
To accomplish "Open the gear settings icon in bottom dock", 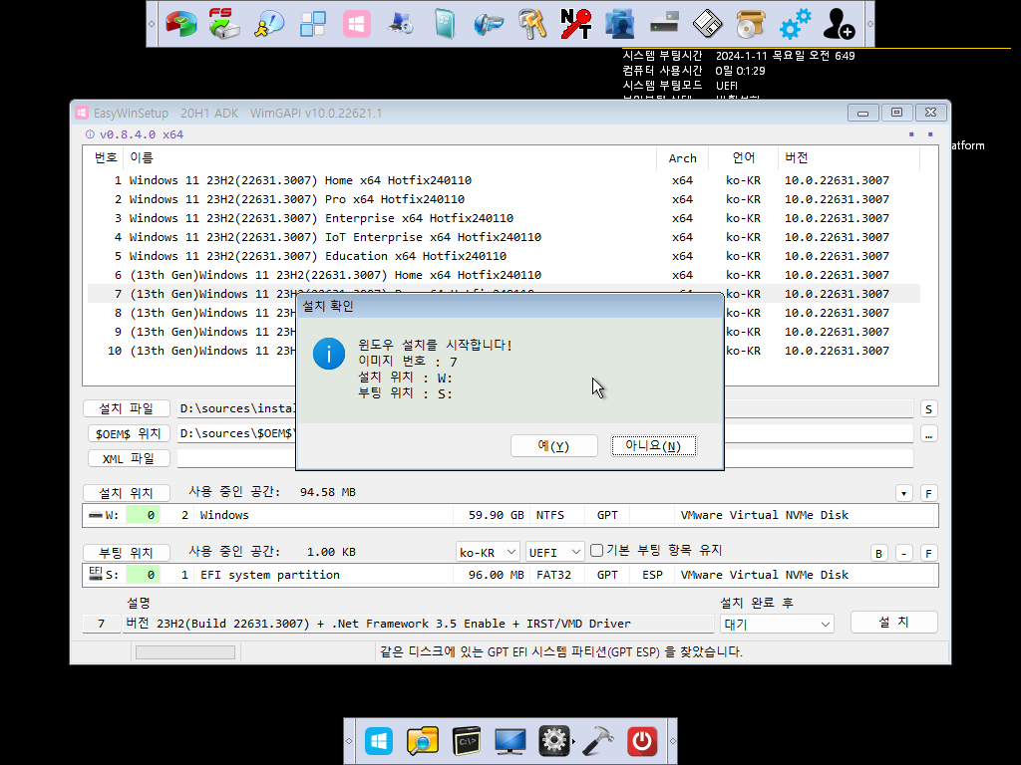I will click(x=554, y=741).
